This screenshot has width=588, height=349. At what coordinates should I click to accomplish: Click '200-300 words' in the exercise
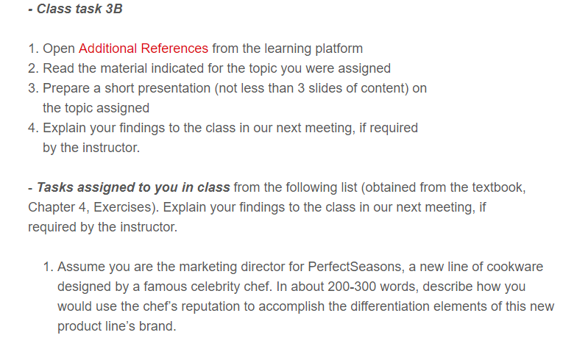coord(373,287)
